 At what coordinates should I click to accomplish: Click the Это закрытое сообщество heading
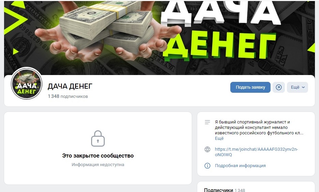(x=98, y=156)
